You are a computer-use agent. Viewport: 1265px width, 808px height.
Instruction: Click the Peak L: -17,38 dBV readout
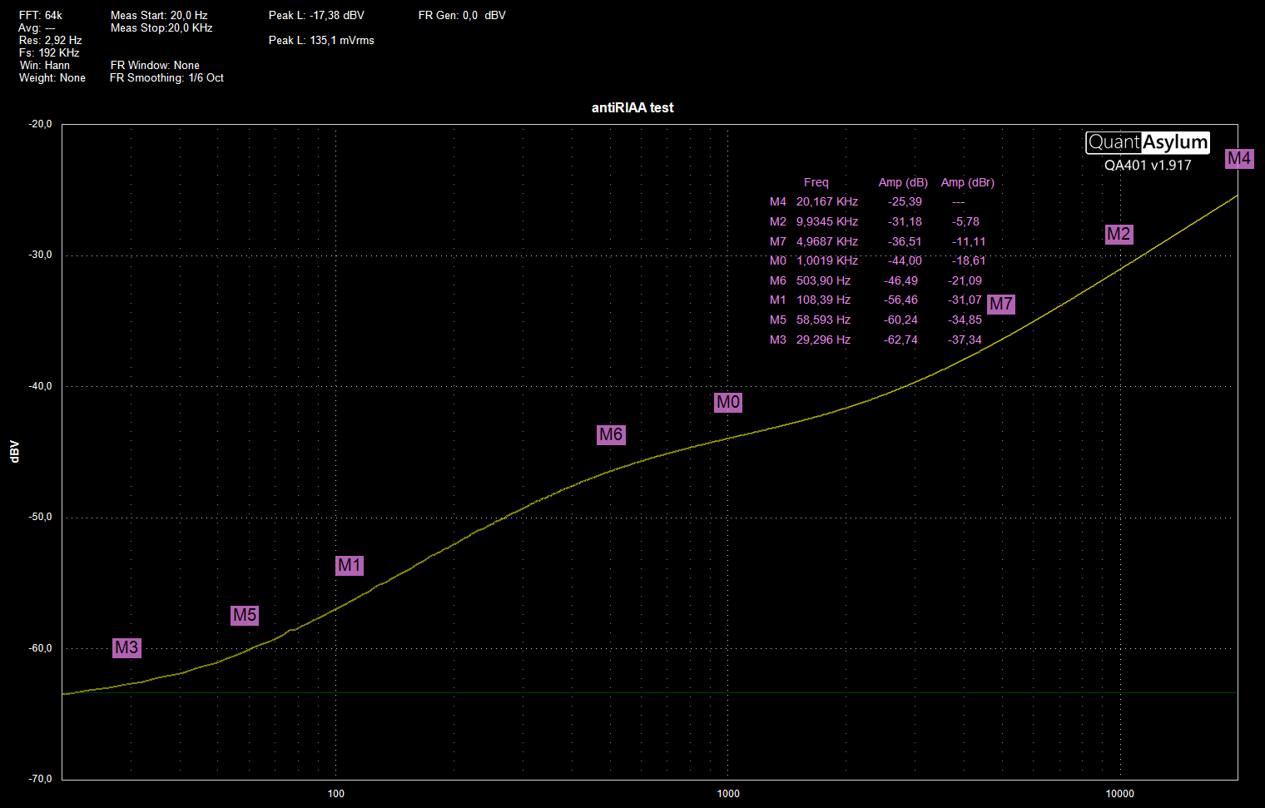pos(316,15)
